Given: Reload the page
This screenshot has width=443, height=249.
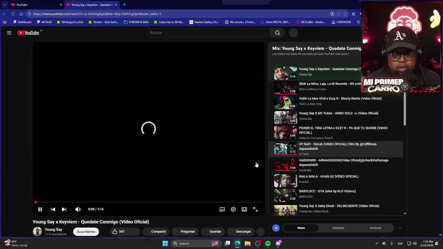Looking at the screenshot, I should tap(13, 14).
